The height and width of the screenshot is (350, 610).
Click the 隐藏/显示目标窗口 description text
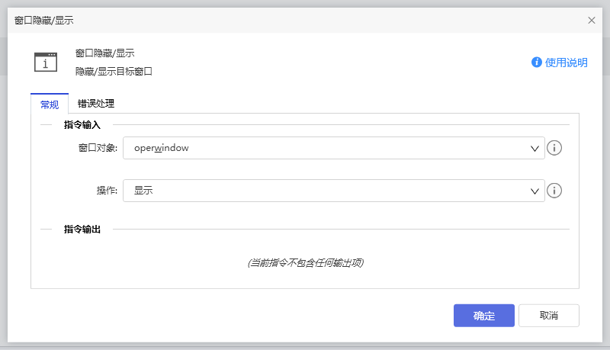(x=114, y=71)
